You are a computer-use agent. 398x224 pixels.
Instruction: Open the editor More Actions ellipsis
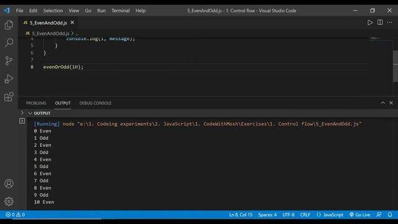pyautogui.click(x=390, y=22)
